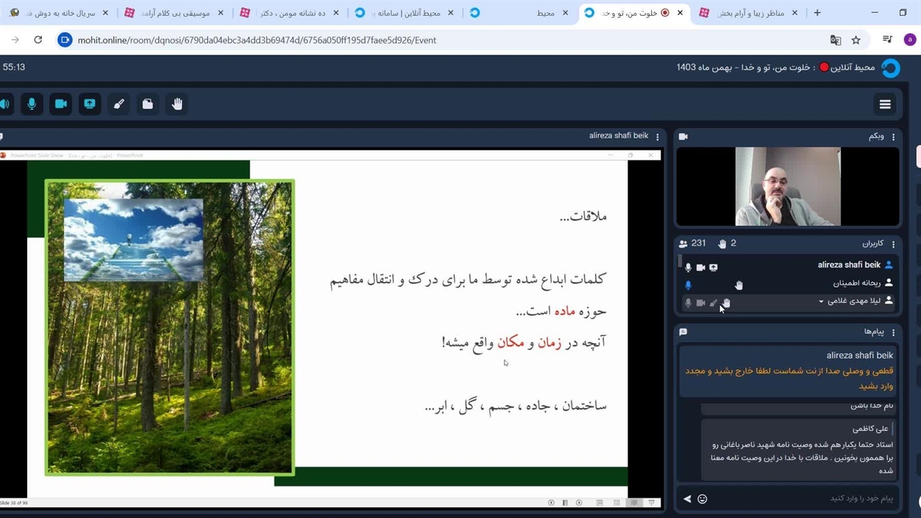Click the 231 participants count icon
921x518 pixels.
pos(684,244)
